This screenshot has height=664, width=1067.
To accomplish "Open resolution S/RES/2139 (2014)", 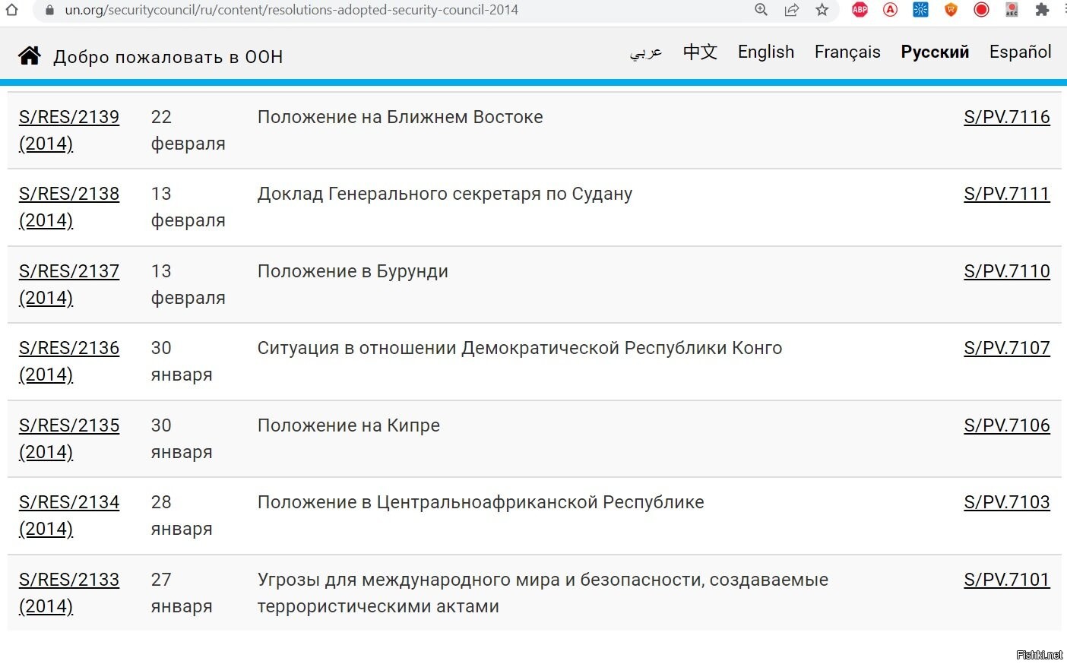I will (x=69, y=118).
